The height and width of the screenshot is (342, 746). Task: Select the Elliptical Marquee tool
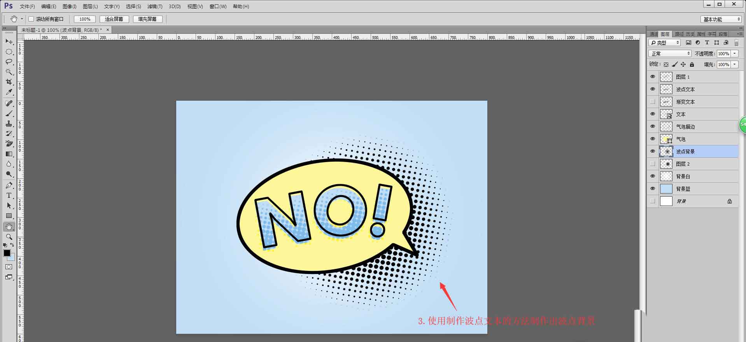click(9, 52)
